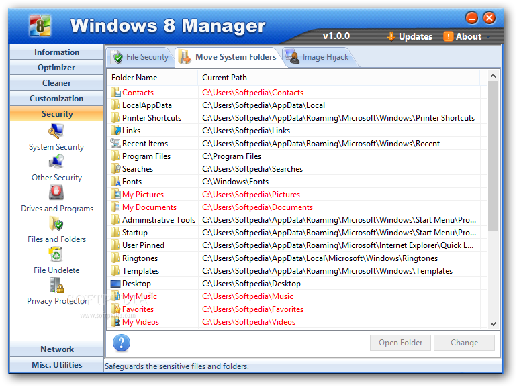Minimize the Windows 8 Manager window
This screenshot has height=387, width=517.
click(x=472, y=18)
